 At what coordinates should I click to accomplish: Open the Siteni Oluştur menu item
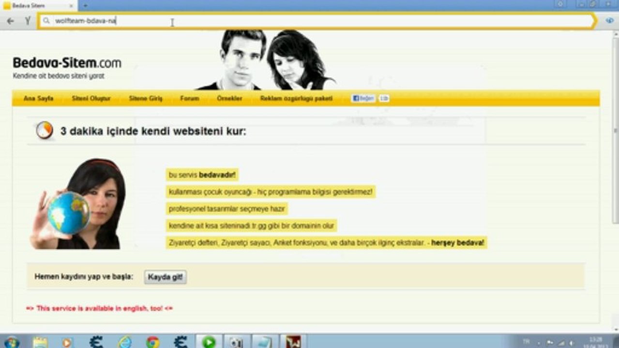point(91,99)
